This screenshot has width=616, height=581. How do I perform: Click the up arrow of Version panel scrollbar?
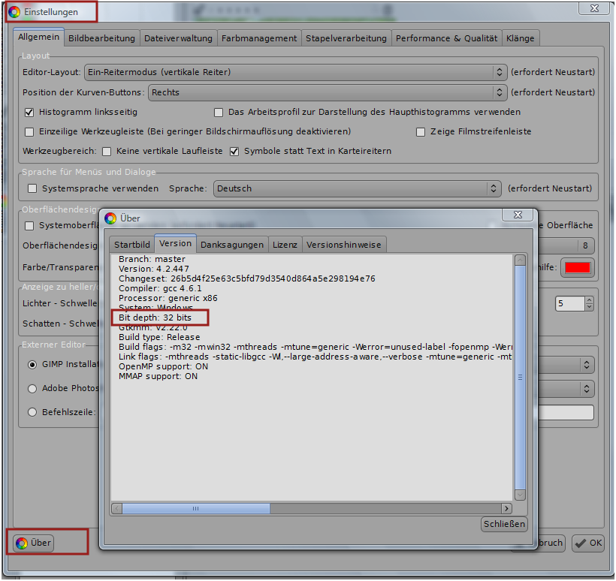click(x=520, y=260)
